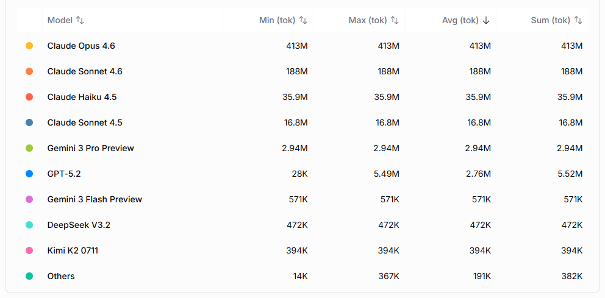This screenshot has width=605, height=298.
Task: Click the teal Others color dot
Action: [29, 276]
